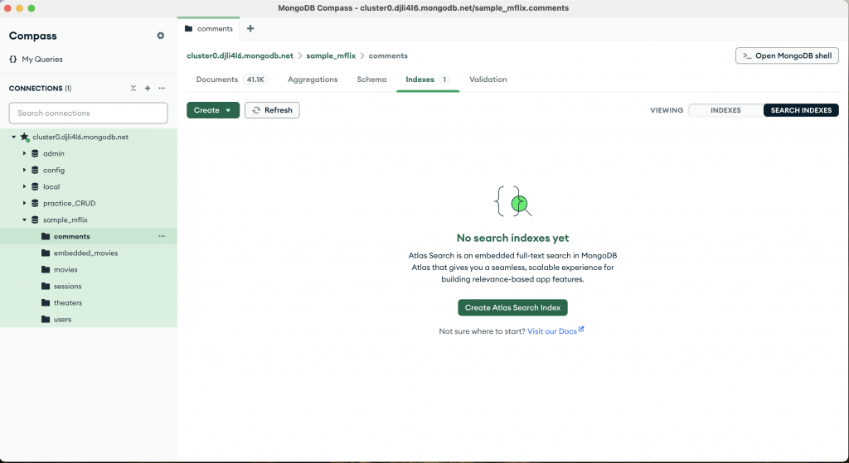Click the shell prompt icon in Open MongoDB shell
The height and width of the screenshot is (463, 849).
click(747, 55)
